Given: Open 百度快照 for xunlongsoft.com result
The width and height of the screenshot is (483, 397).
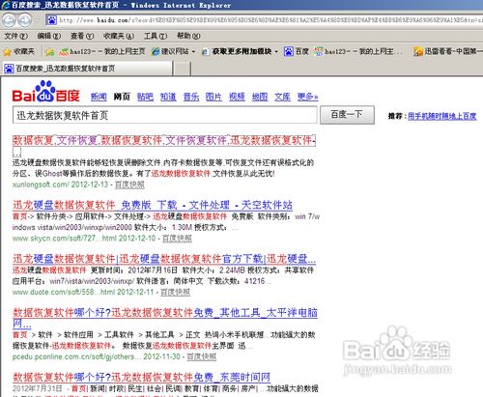Looking at the screenshot, I should coord(129,184).
